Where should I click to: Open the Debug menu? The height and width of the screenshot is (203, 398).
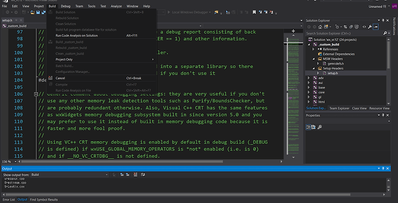[x=65, y=6]
